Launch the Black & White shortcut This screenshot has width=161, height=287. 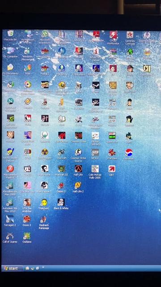point(61,202)
